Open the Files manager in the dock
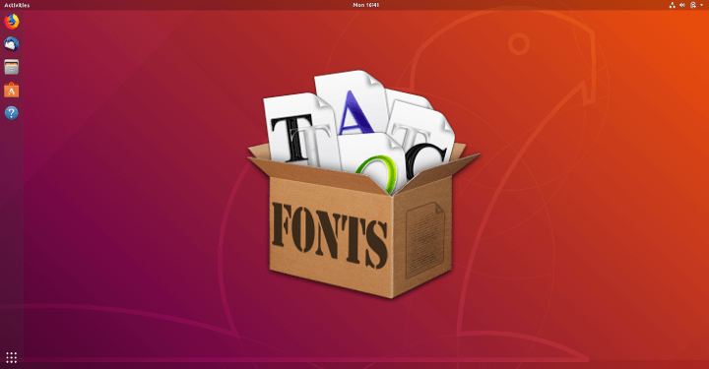 coord(11,67)
